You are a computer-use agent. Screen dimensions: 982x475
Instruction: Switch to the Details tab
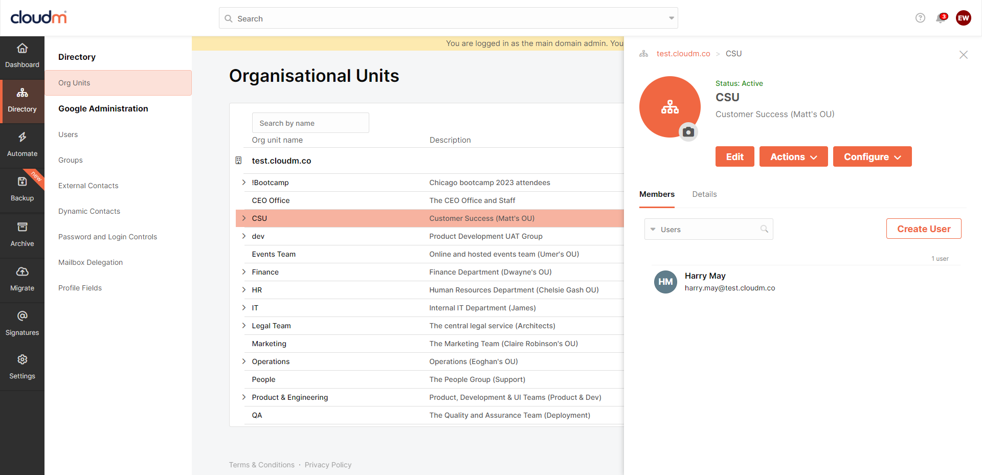tap(704, 194)
